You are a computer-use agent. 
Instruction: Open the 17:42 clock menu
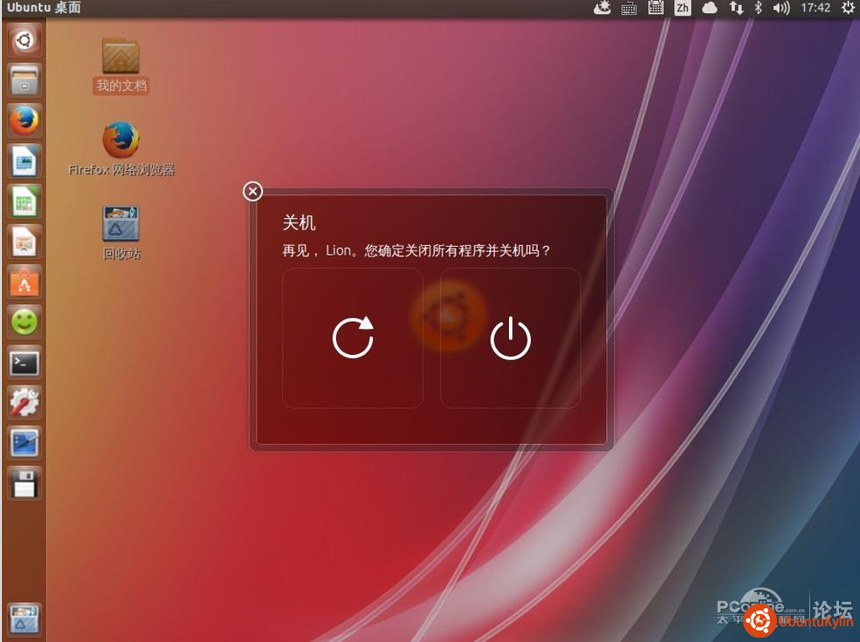click(x=815, y=8)
